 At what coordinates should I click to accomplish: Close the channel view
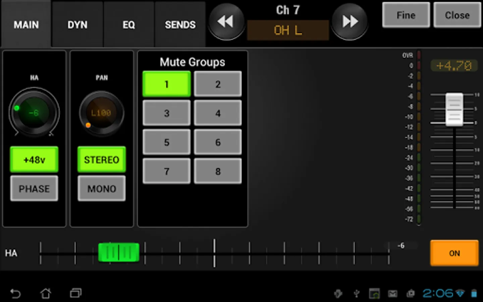tap(457, 15)
